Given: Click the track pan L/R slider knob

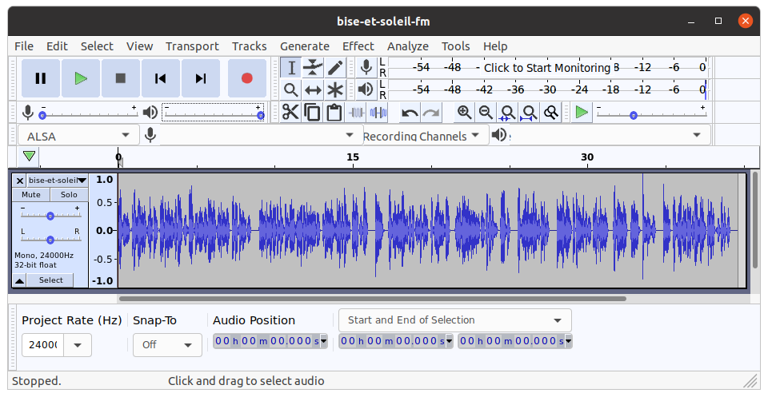Looking at the screenshot, I should (50, 240).
